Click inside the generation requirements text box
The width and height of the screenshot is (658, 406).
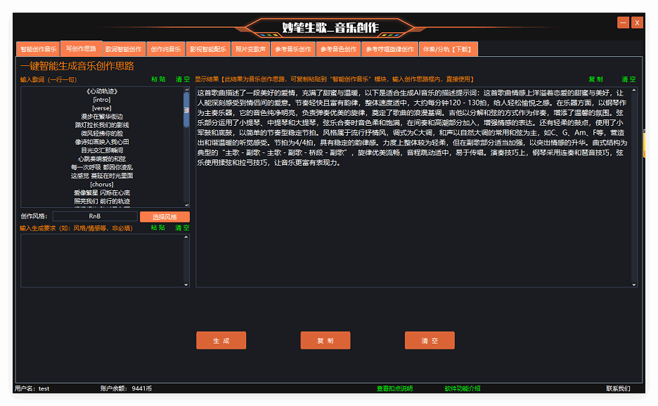click(102, 260)
